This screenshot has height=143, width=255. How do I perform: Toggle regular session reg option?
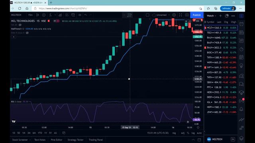[174, 133]
